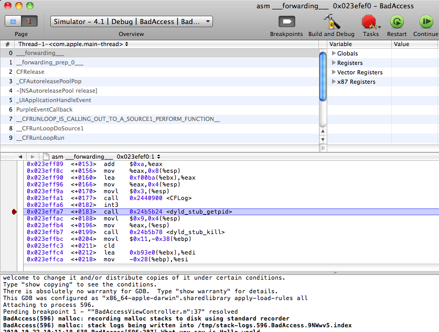Click the Variable column header
439x332 pixels.
359,44
